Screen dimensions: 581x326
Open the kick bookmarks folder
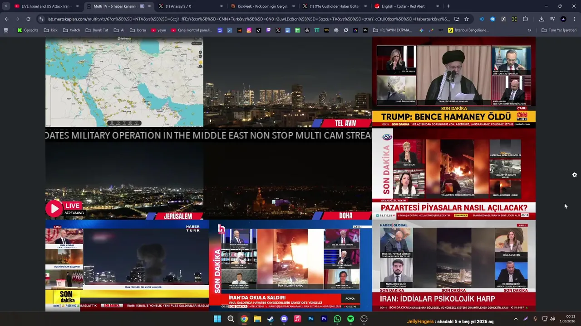[x=50, y=30]
